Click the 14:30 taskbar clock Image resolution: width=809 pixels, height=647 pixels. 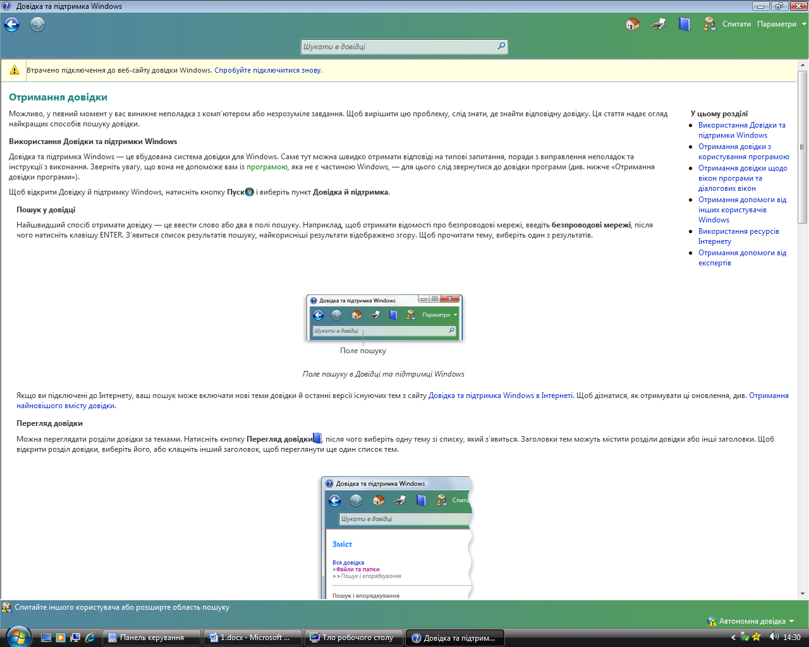[792, 638]
